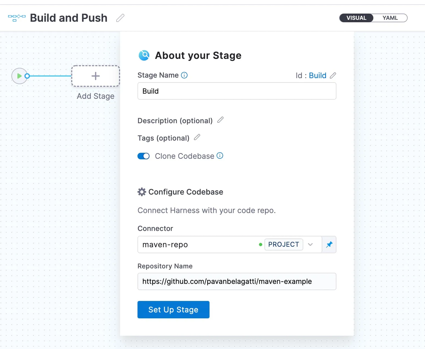Open the Description edit pencil

tap(220, 120)
